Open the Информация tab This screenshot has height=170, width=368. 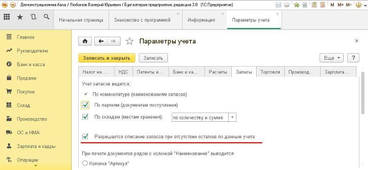[x=205, y=20]
